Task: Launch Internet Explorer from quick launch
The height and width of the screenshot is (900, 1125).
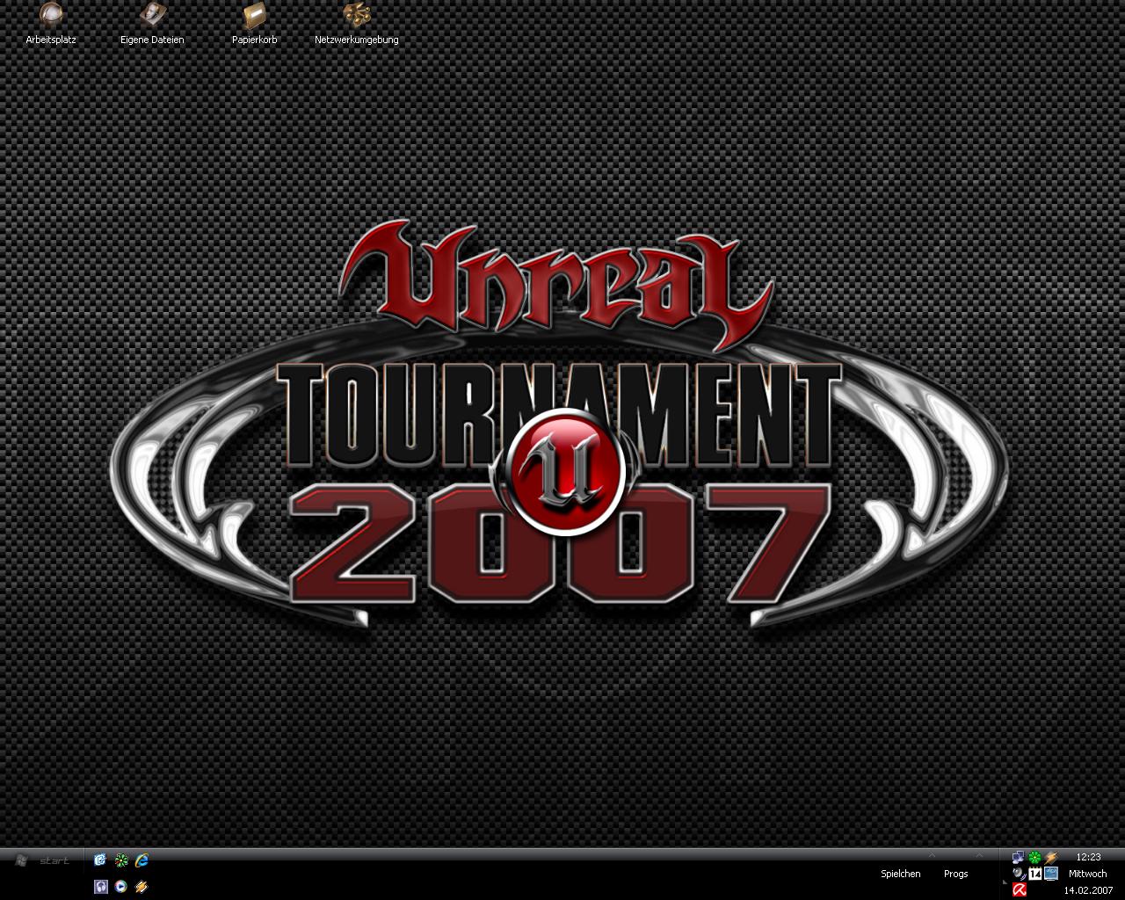Action: [x=142, y=860]
